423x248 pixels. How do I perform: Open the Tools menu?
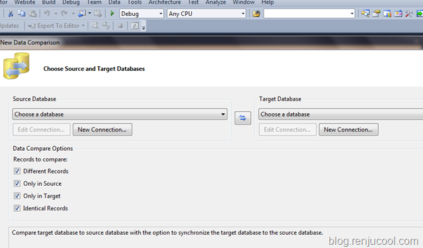134,3
